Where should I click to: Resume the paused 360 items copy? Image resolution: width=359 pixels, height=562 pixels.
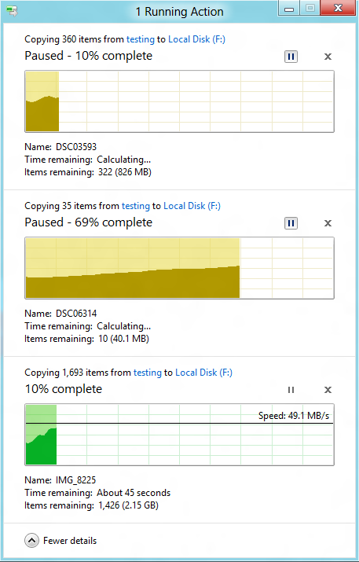coord(291,57)
